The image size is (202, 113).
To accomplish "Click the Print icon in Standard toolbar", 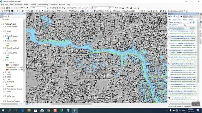I will coord(9,8).
